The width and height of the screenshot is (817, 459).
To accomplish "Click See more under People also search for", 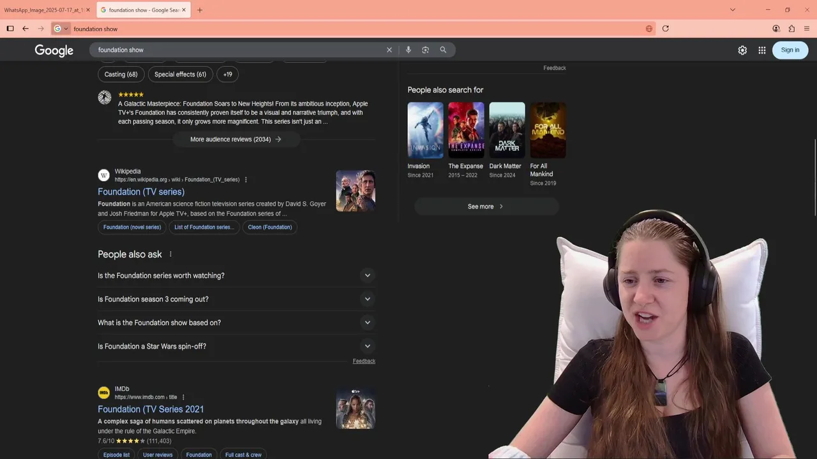I will point(486,207).
